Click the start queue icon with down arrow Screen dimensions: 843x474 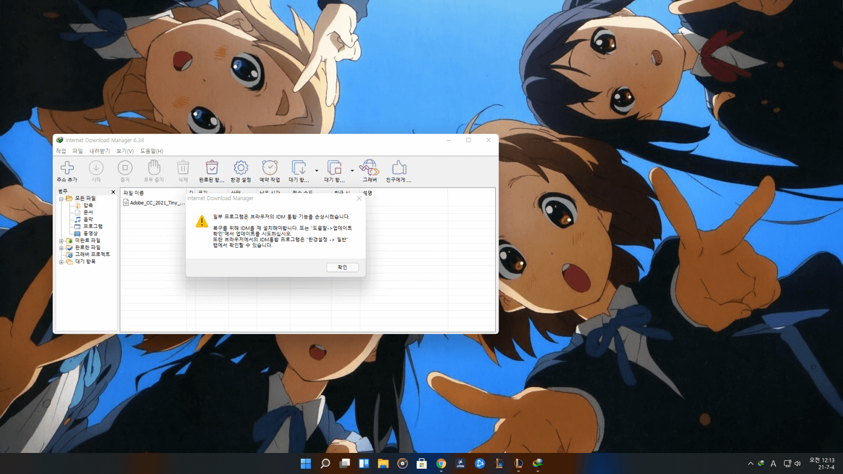(299, 167)
